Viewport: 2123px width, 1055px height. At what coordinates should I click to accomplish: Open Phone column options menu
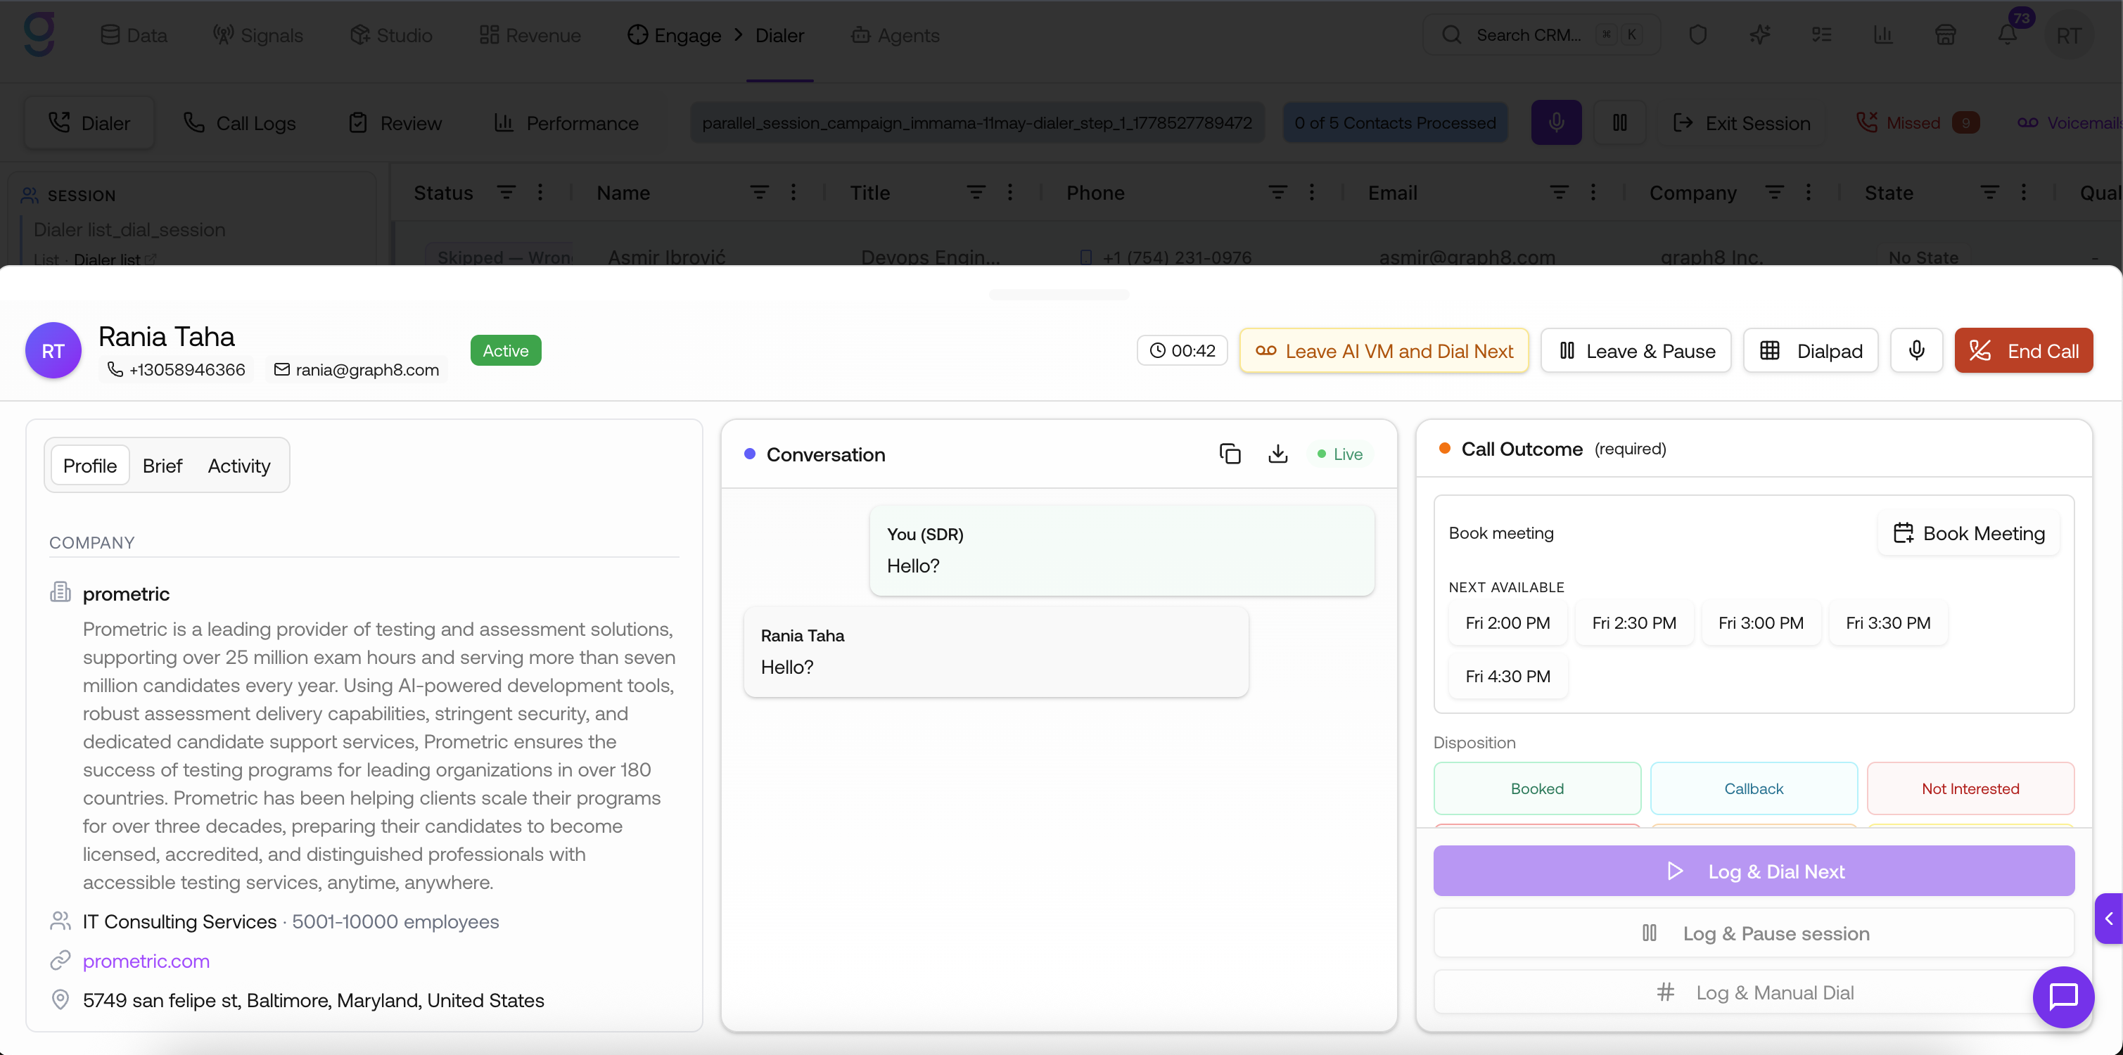click(1312, 192)
